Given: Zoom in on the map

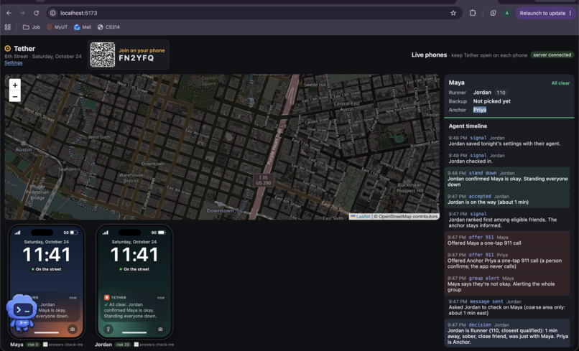Looking at the screenshot, I should point(15,85).
